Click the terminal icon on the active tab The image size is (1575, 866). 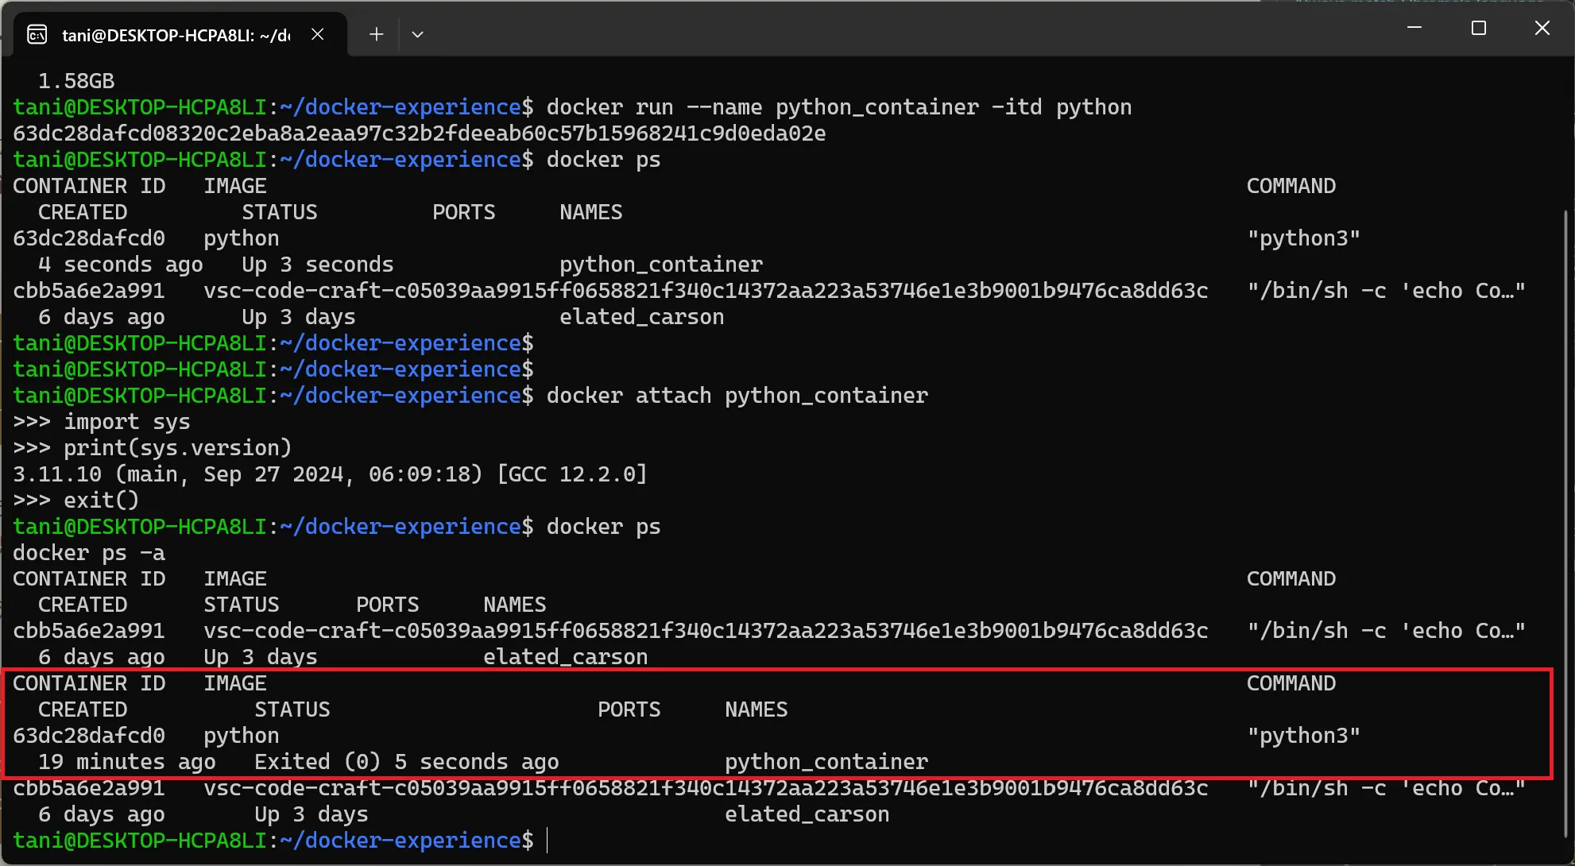point(37,34)
